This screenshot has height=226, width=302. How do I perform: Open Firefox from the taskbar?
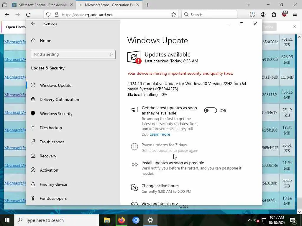tap(121, 220)
